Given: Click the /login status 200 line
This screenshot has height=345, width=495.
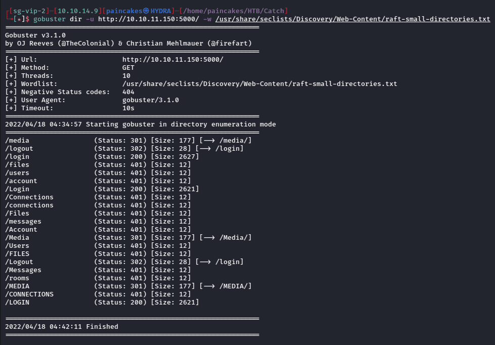Looking at the screenshot, I should point(102,157).
